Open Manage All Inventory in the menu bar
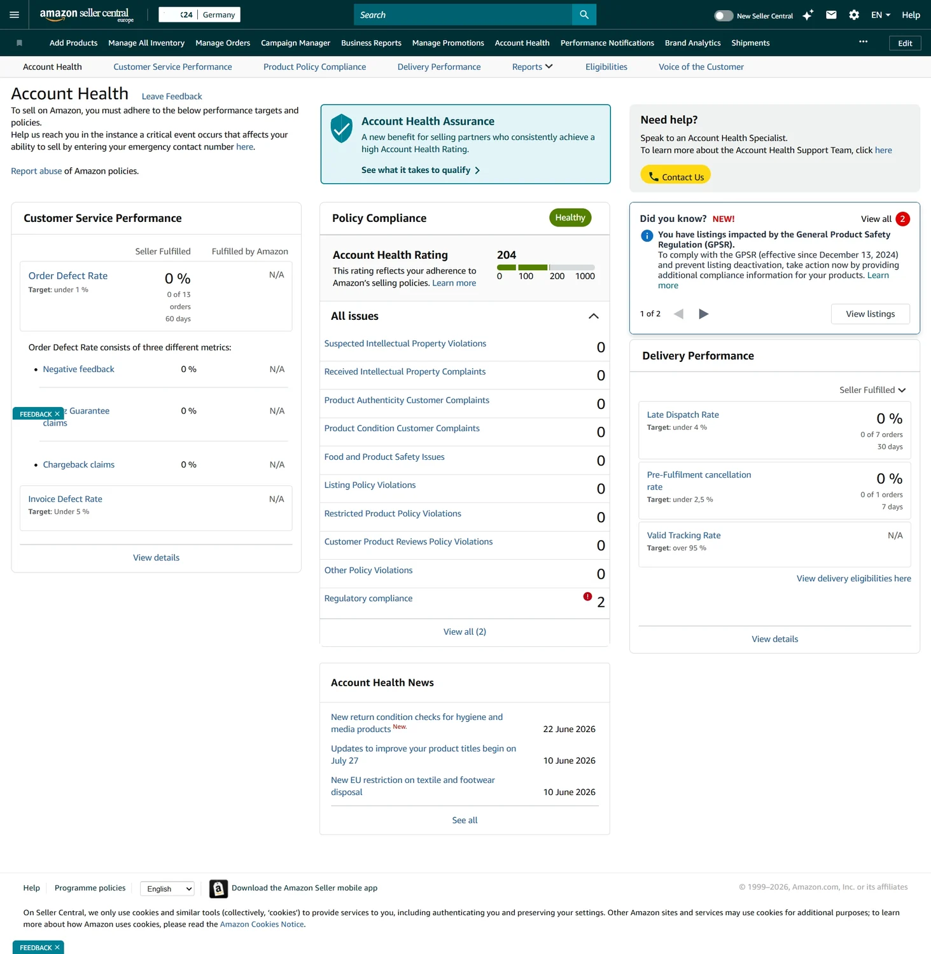The height and width of the screenshot is (954, 931). point(146,43)
